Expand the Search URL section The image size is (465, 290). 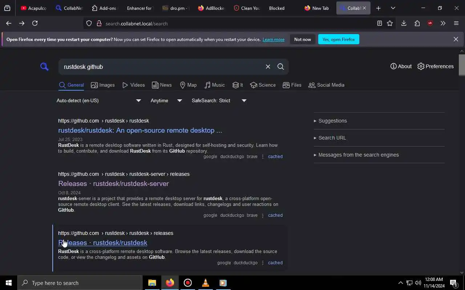tap(330, 138)
